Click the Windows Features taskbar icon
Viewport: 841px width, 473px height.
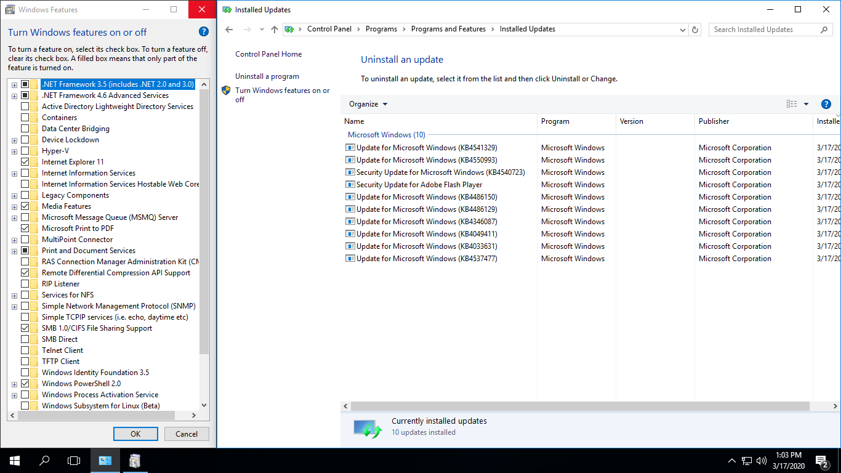pyautogui.click(x=135, y=460)
